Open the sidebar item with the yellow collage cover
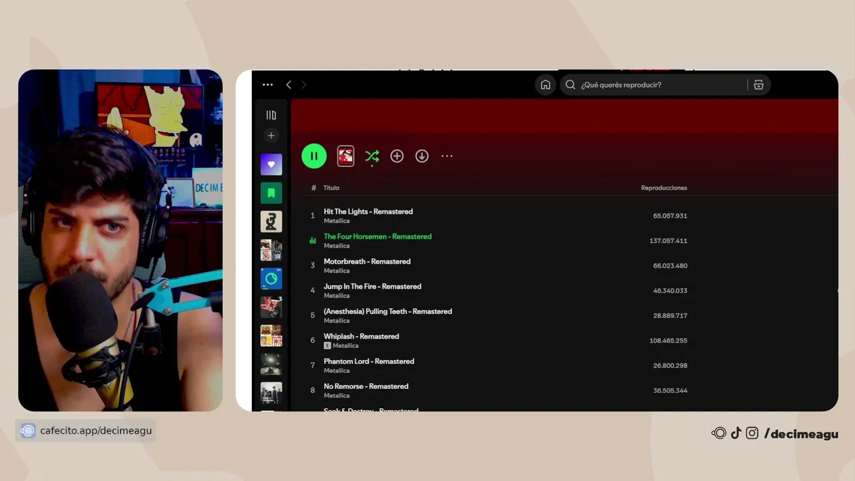This screenshot has width=855, height=481. 271,335
